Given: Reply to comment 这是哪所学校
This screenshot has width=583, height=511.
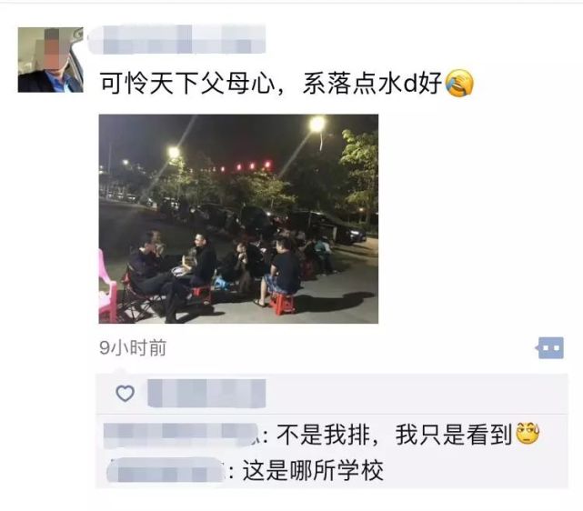Looking at the screenshot, I should click(x=313, y=470).
